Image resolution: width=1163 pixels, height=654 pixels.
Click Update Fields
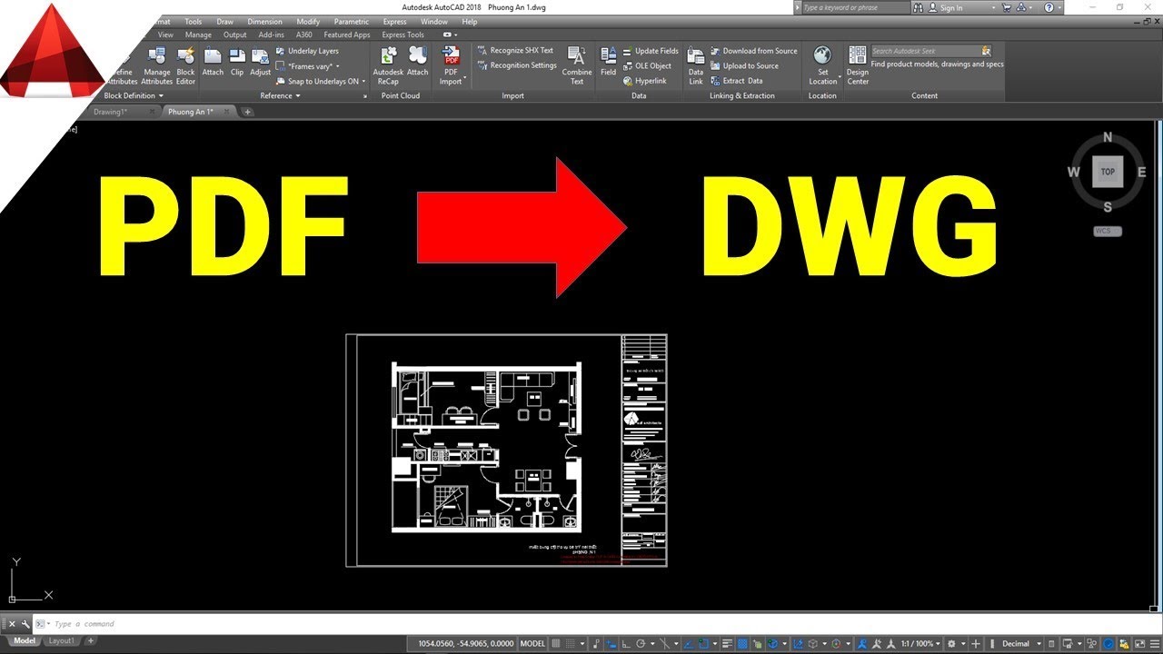650,51
